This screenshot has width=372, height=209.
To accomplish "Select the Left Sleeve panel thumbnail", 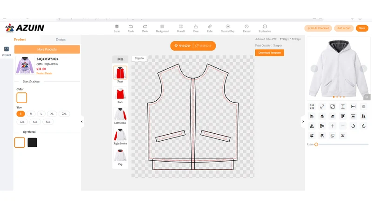I will coord(120,114).
